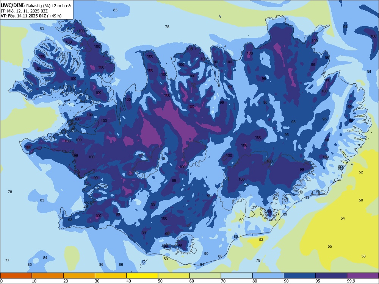Click the amber 20–30 legend swatch
The image size is (379, 284).
tap(79, 276)
